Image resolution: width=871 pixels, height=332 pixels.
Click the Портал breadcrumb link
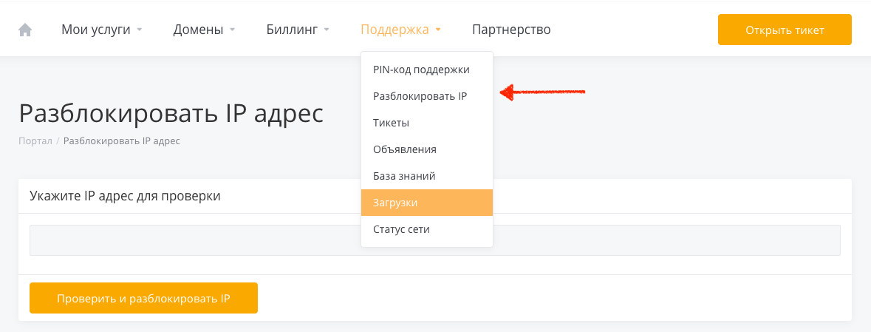[35, 140]
